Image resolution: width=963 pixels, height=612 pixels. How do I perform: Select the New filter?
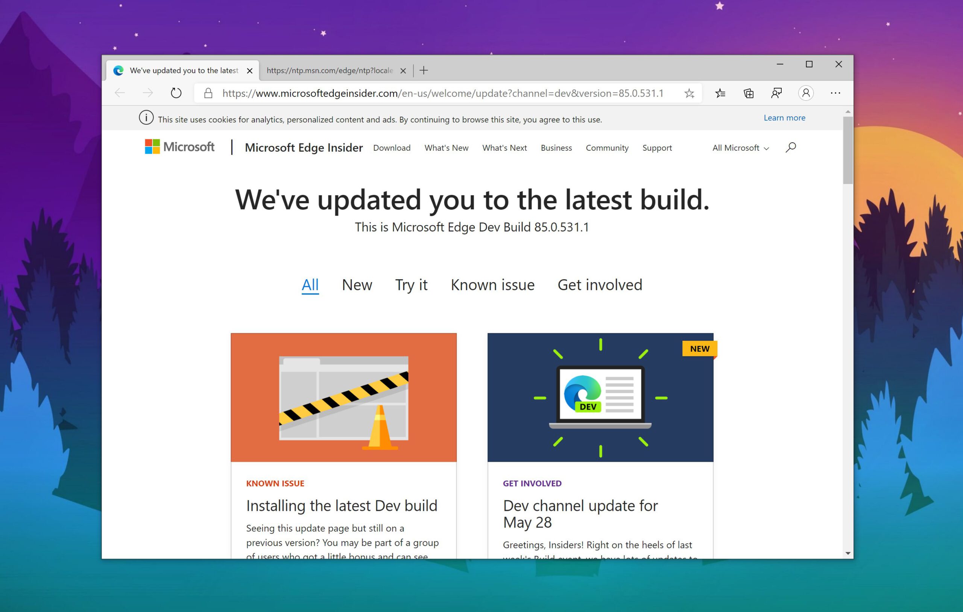tap(357, 285)
